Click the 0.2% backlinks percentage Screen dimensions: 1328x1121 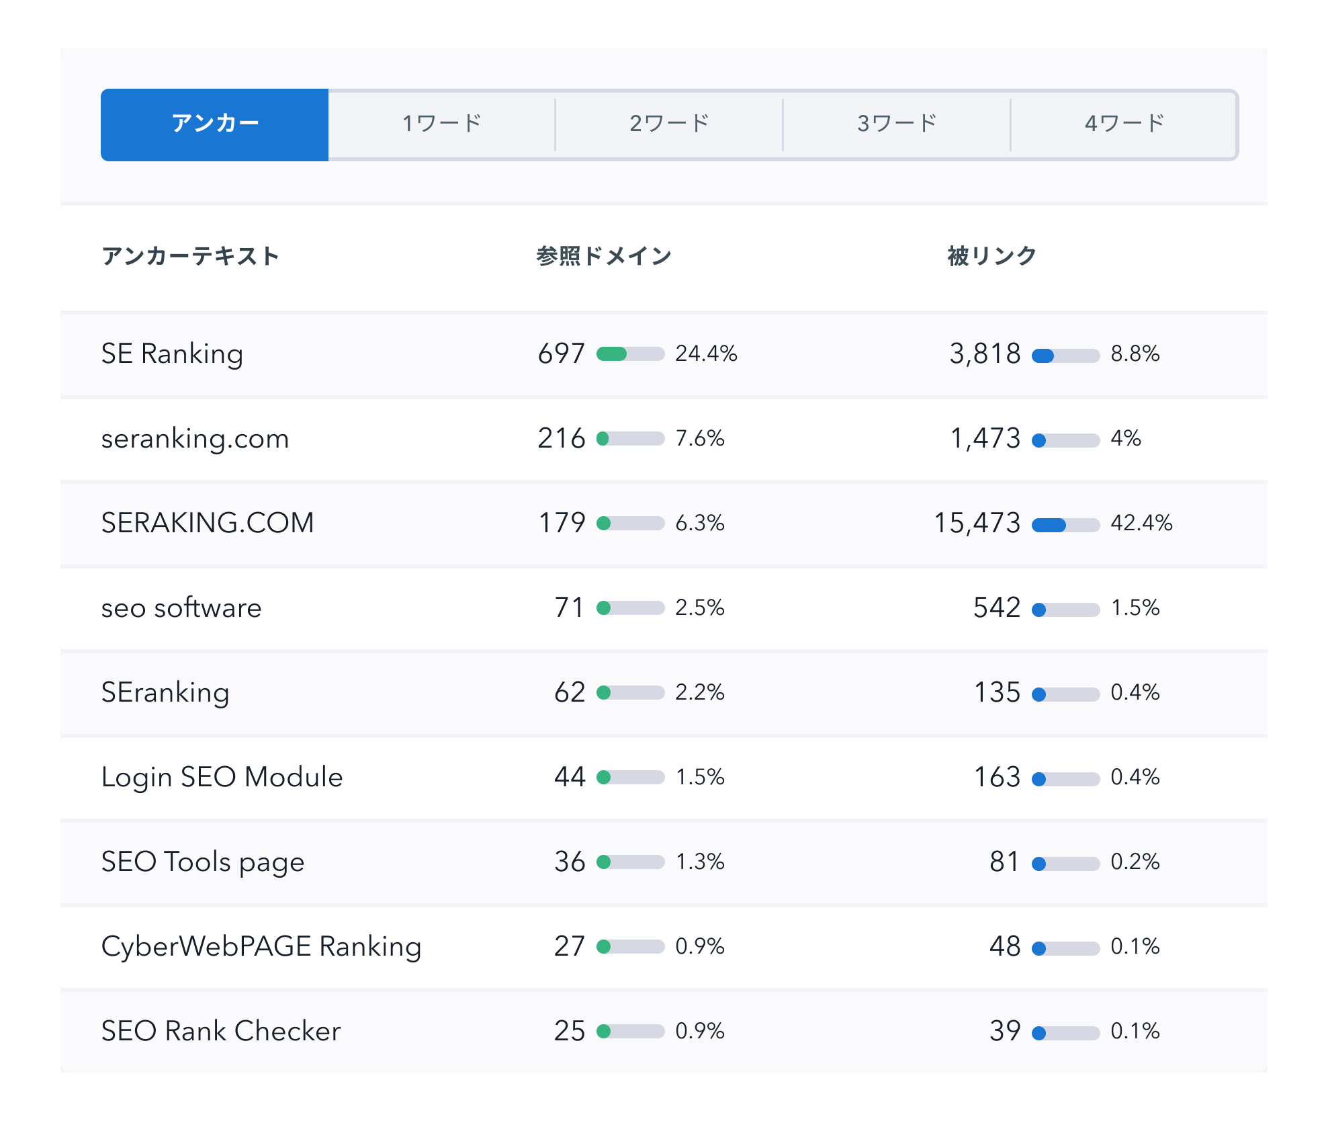(1135, 862)
